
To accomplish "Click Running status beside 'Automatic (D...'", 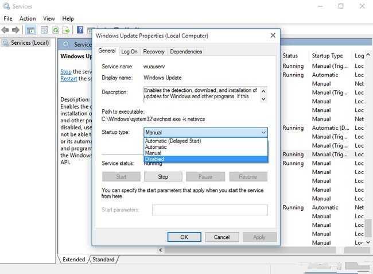I will tap(293, 128).
